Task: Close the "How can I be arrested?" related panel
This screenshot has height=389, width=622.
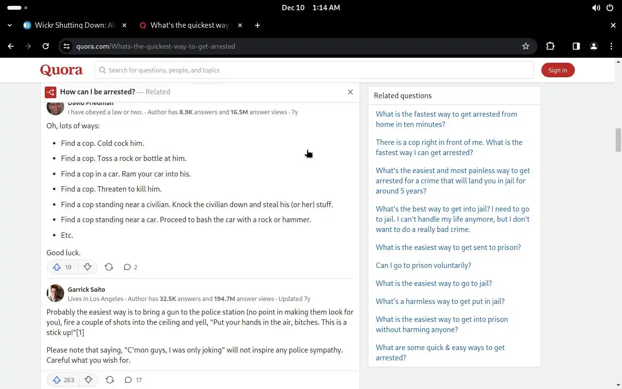Action: coord(350,92)
